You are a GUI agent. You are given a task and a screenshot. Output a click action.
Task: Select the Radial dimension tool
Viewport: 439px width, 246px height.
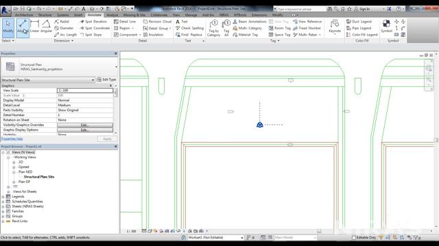pos(62,21)
